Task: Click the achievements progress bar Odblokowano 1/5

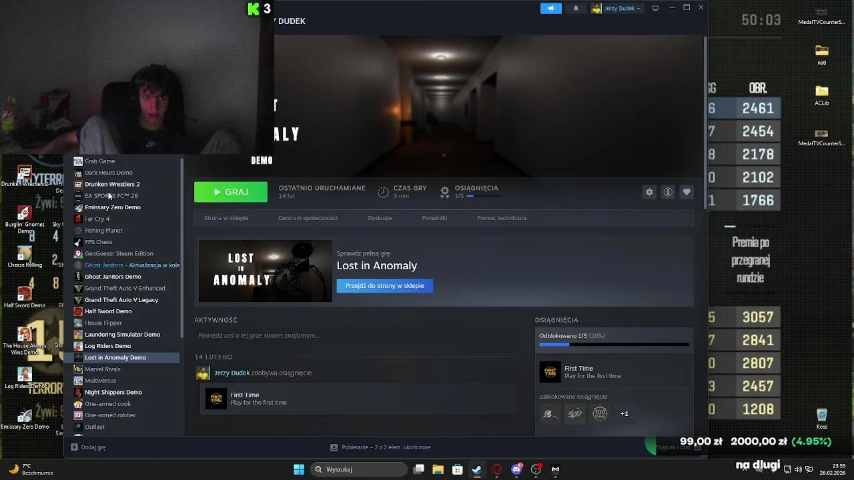Action: pyautogui.click(x=614, y=345)
